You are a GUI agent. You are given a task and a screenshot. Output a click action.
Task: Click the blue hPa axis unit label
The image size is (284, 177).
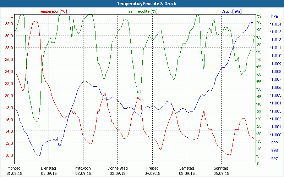[274, 16]
